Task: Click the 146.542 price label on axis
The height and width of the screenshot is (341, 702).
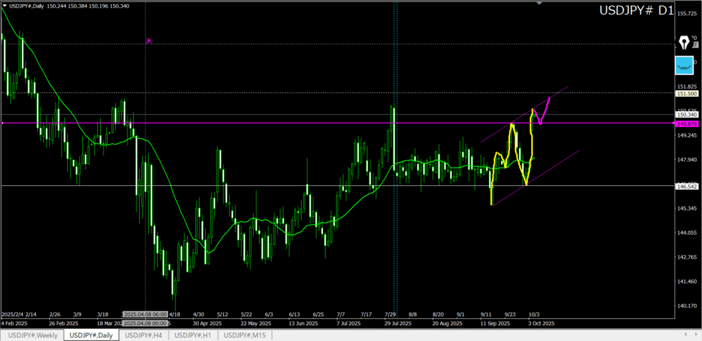Action: point(686,186)
